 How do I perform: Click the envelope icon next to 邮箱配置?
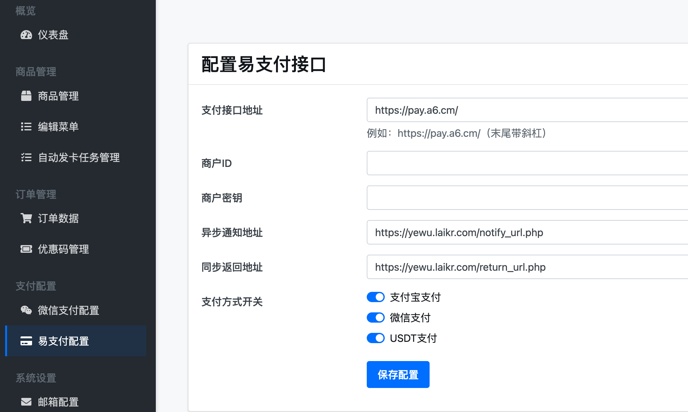27,402
